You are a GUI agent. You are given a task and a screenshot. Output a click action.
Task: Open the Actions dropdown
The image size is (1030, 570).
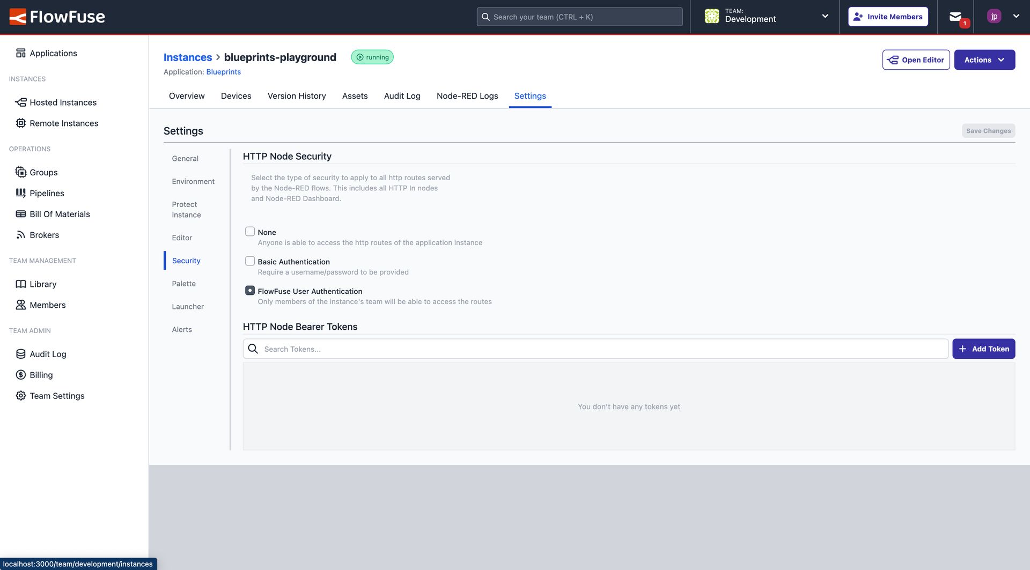pos(984,60)
